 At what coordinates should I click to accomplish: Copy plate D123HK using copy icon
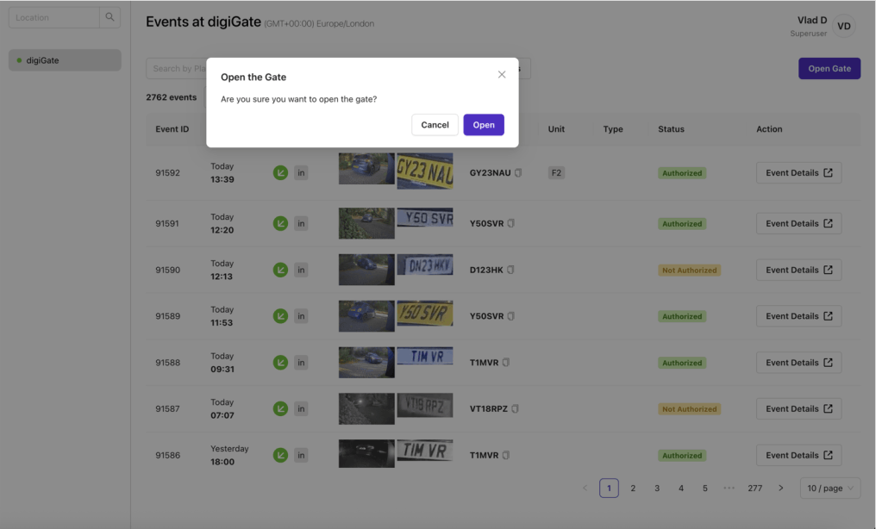pos(510,270)
